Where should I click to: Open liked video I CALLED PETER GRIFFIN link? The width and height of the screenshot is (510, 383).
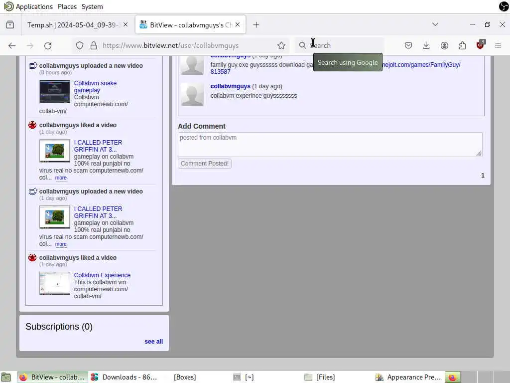(98, 146)
